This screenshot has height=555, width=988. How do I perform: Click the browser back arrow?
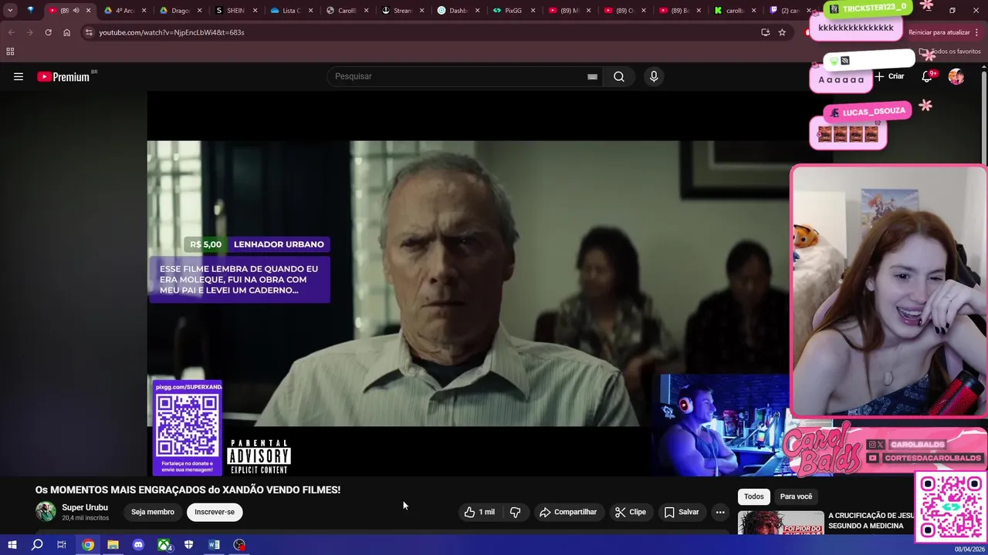[x=11, y=32]
